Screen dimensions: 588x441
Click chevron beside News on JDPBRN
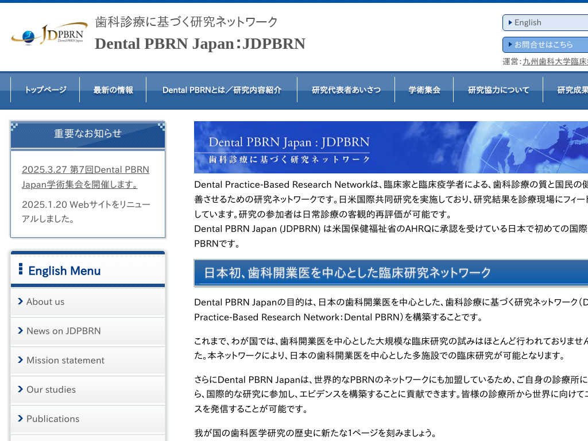20,330
